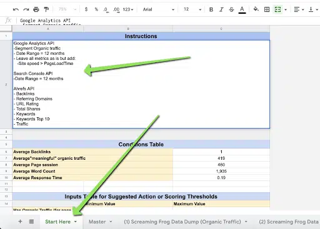Click column C header
Viewport: 320px width, 229px height.
click(221, 29)
